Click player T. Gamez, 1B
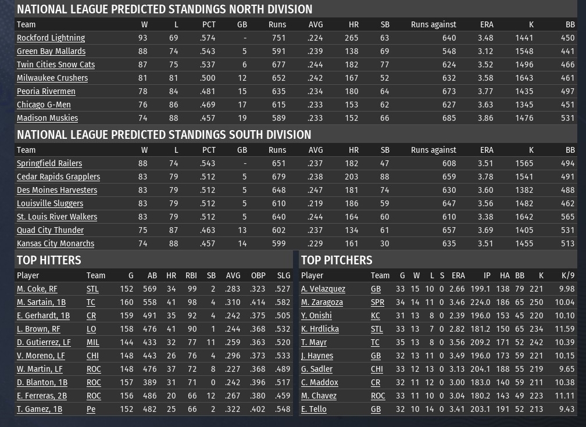The height and width of the screenshot is (427, 586). (x=40, y=409)
